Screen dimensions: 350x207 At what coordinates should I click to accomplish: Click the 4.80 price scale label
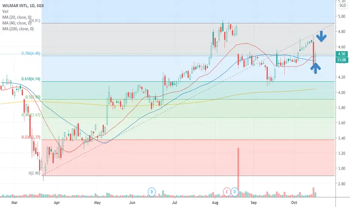342,32
